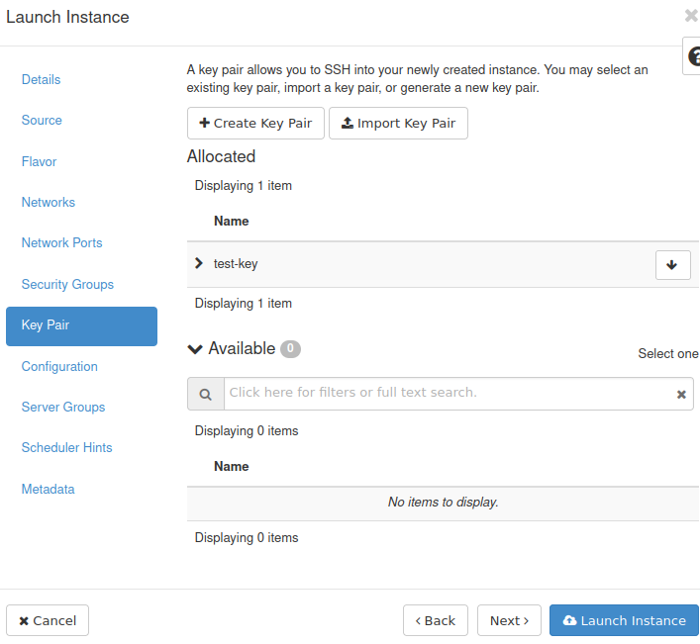Go back to the previous step
700x644 pixels.
pos(436,620)
